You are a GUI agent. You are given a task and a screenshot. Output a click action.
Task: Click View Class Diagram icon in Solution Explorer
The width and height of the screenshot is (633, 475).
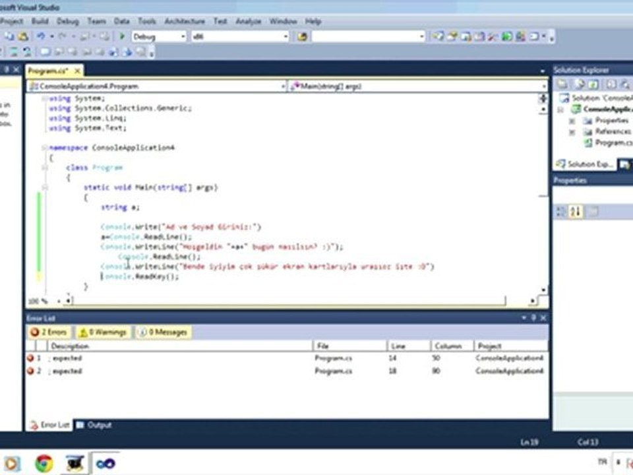(x=625, y=84)
